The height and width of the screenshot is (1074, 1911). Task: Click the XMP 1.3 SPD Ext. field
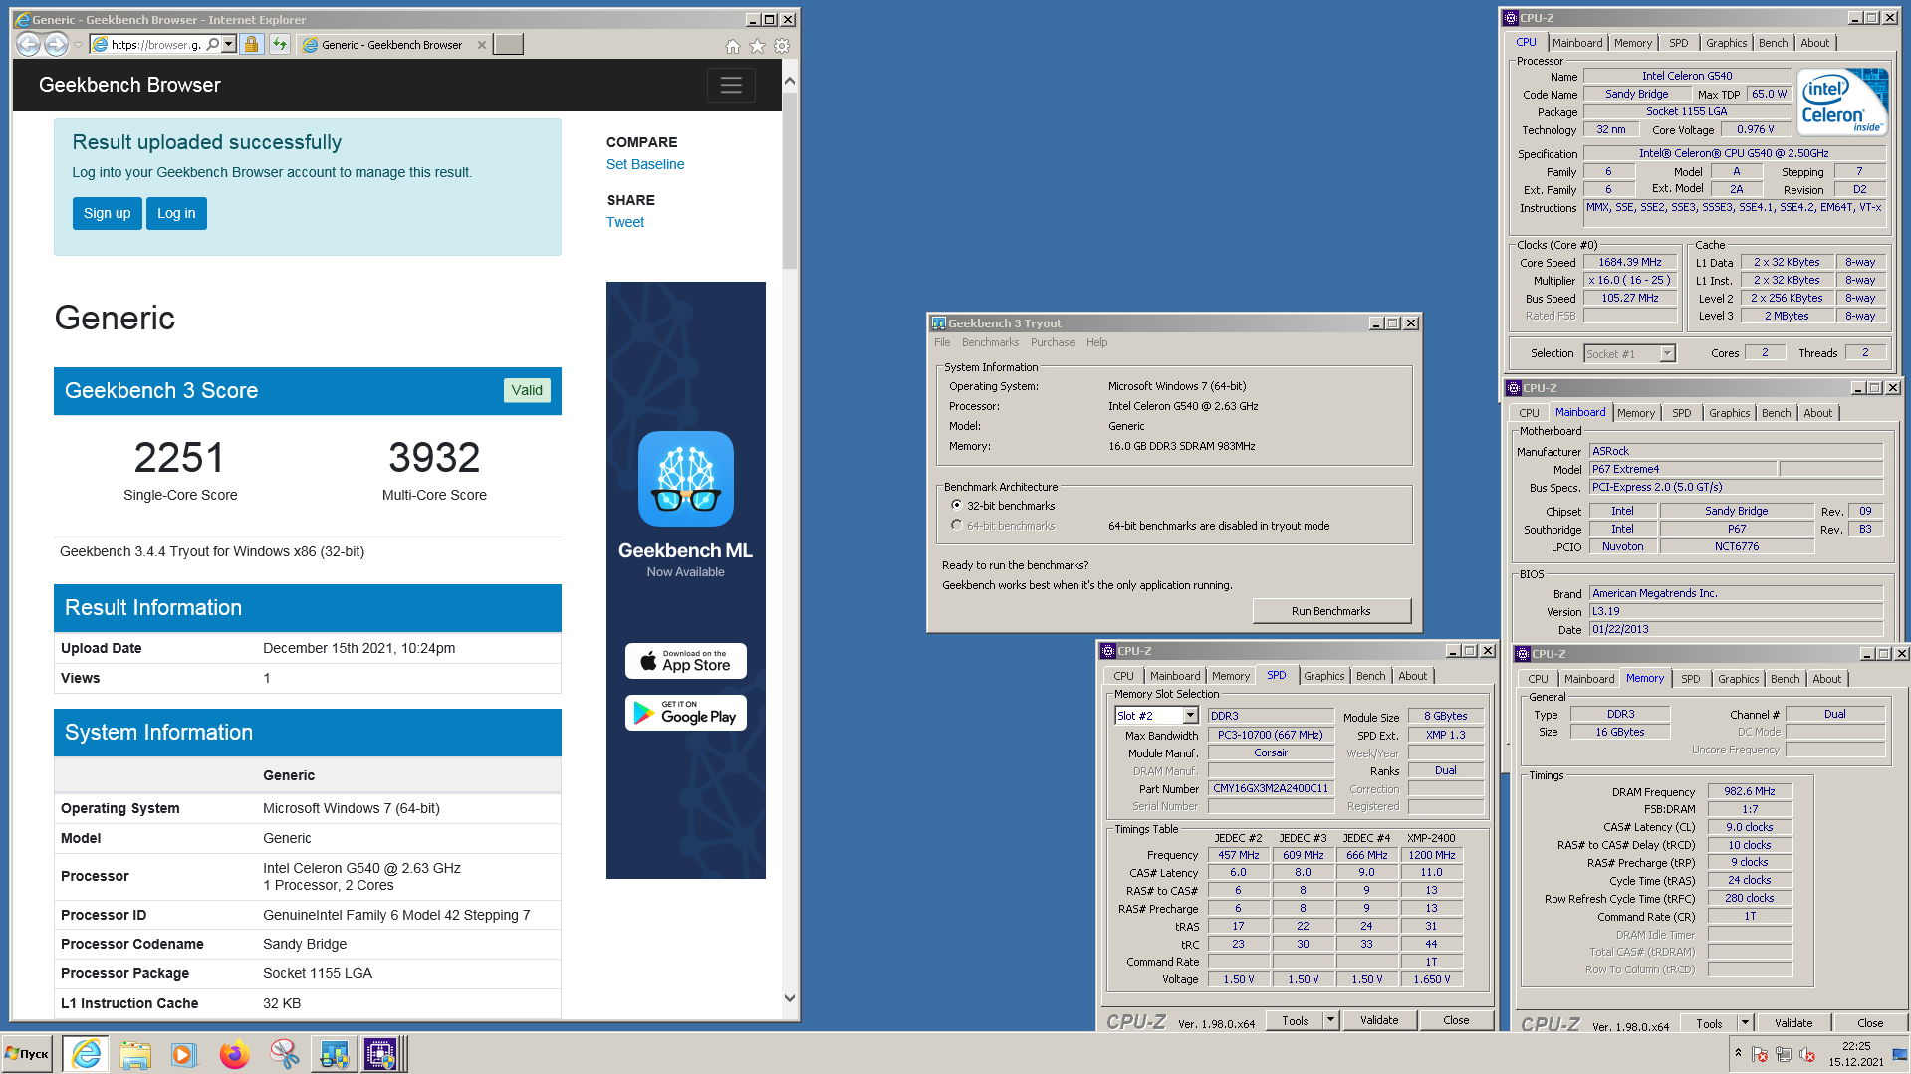tap(1445, 736)
